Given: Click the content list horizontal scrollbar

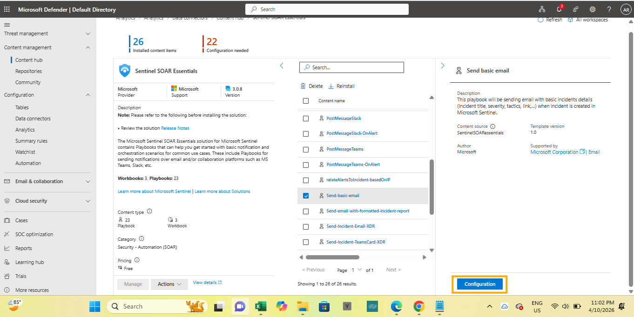Looking at the screenshot, I should (333, 257).
